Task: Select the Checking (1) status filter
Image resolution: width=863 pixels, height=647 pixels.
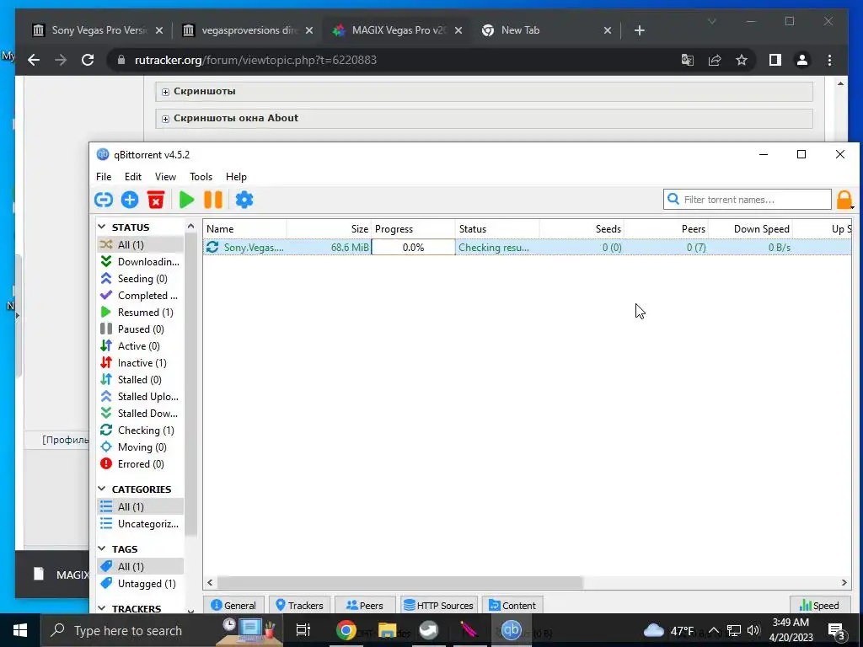Action: click(x=141, y=430)
